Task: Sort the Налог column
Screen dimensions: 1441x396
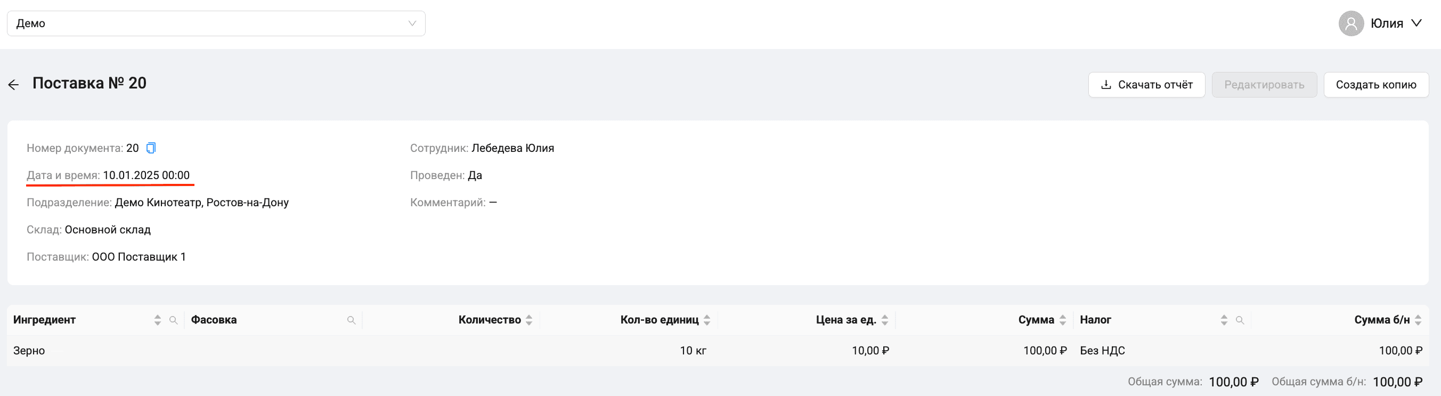Action: coord(1224,320)
